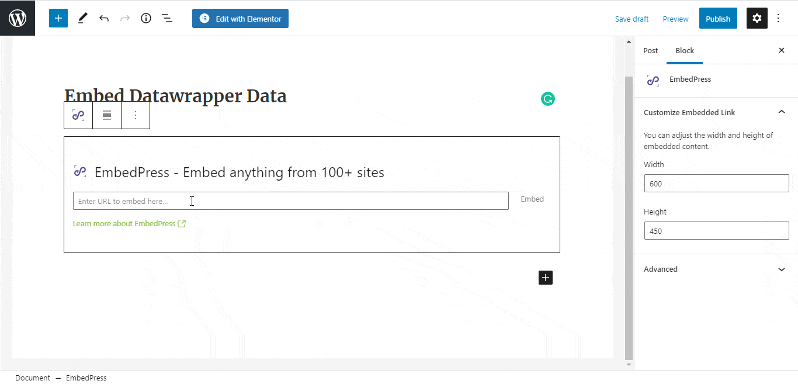The width and height of the screenshot is (798, 384).
Task: Click the redo arrow icon
Action: [x=125, y=18]
